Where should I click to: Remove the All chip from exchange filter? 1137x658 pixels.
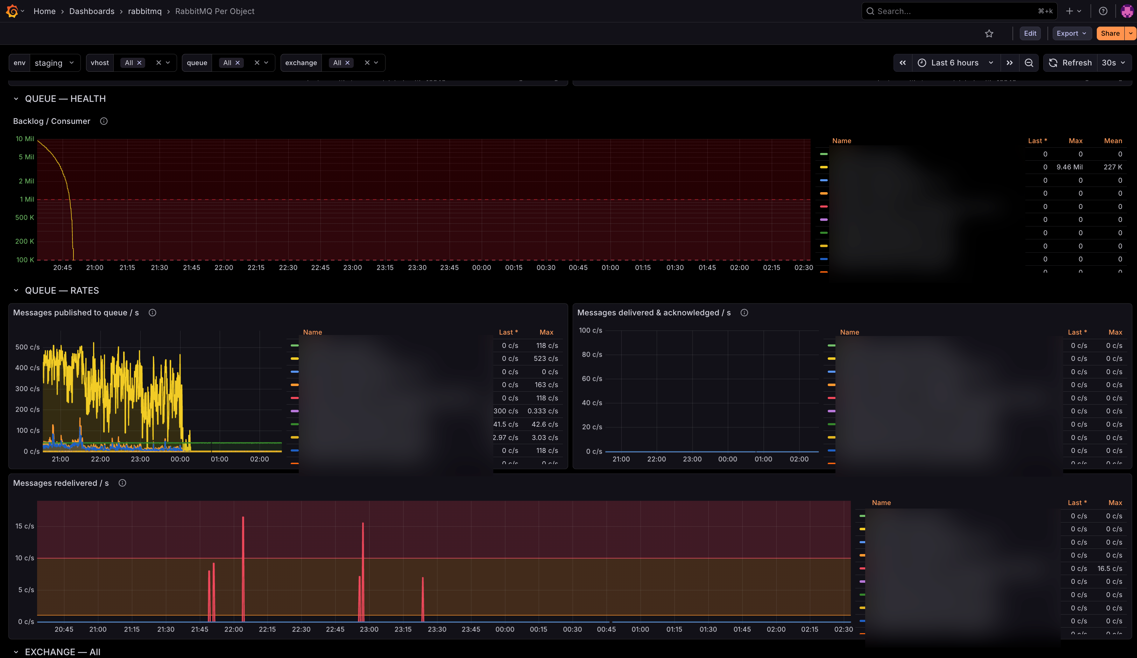(x=347, y=63)
